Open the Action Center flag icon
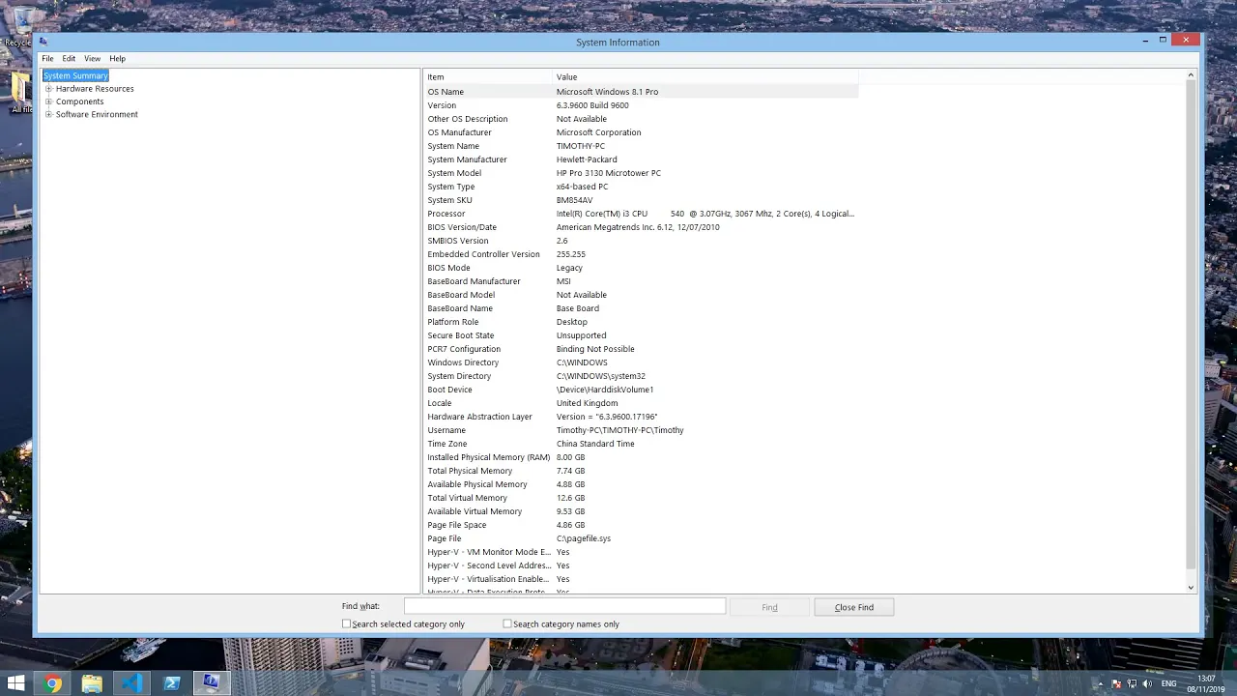 pos(1117,683)
